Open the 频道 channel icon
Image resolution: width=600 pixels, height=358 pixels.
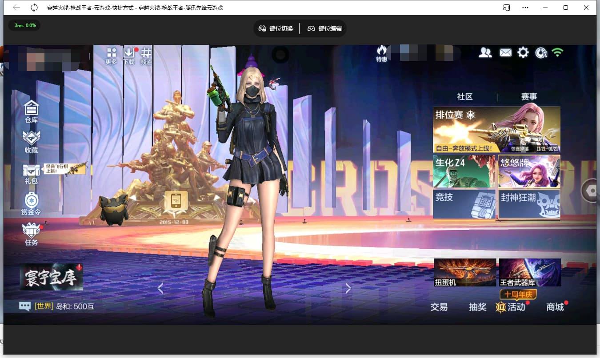click(146, 55)
